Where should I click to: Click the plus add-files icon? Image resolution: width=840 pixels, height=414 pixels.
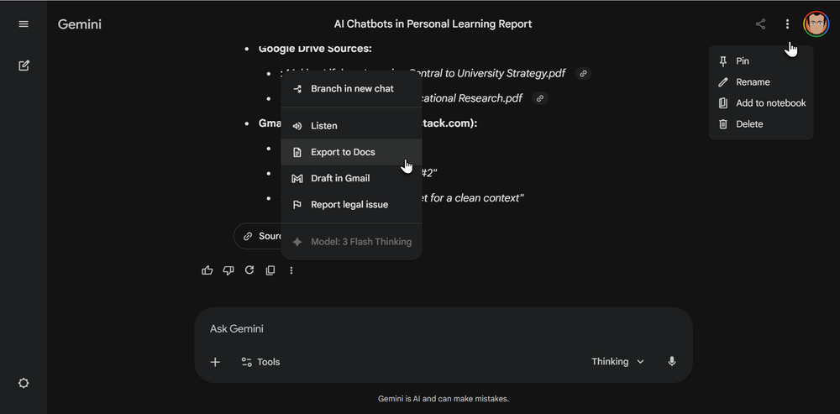click(215, 362)
